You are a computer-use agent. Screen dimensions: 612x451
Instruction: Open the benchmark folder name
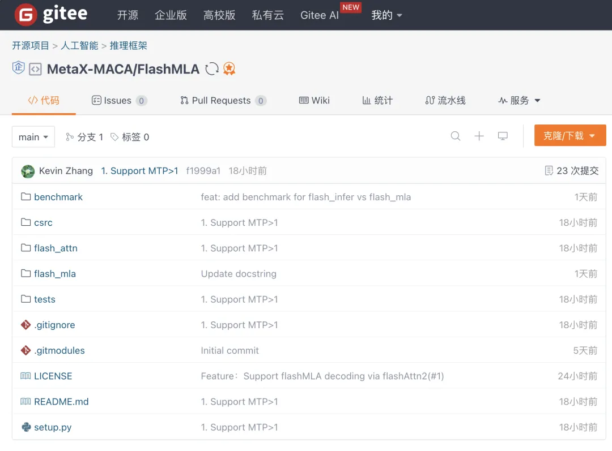pos(58,197)
